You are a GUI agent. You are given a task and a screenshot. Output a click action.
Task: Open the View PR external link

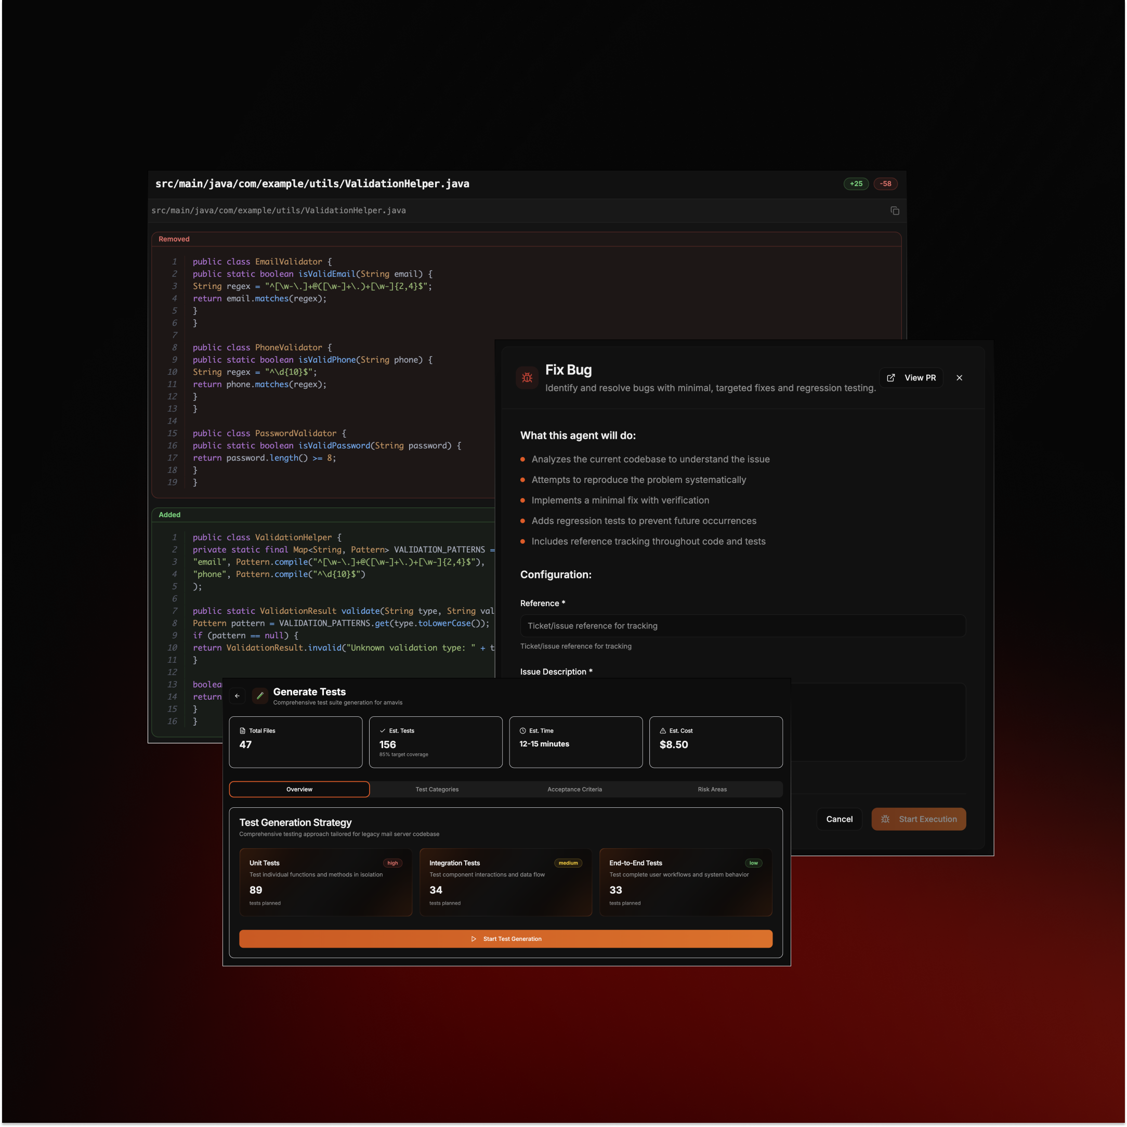pyautogui.click(x=911, y=377)
